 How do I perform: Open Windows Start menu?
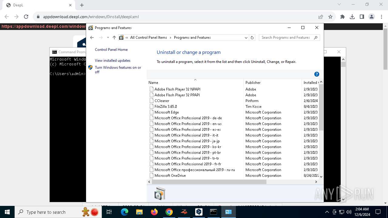7,212
